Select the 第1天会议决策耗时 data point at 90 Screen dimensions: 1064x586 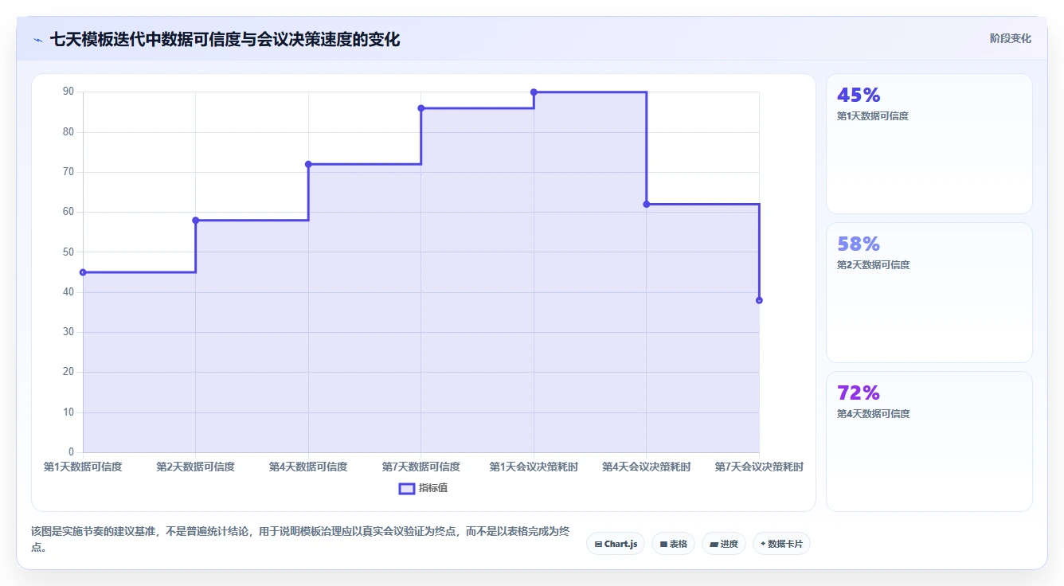coord(534,92)
